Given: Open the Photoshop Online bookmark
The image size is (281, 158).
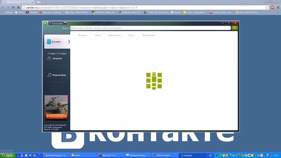Looking at the screenshot, I should [104, 12].
